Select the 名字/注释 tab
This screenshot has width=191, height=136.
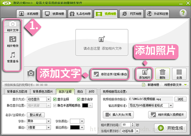click(x=65, y=91)
